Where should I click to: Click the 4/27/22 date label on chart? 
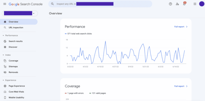click(115, 67)
